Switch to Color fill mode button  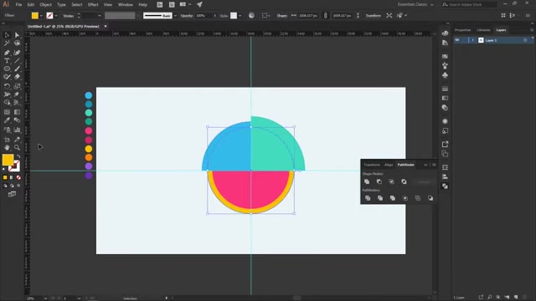[x=5, y=177]
